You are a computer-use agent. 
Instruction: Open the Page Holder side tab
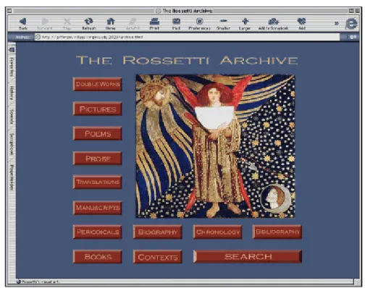12,177
